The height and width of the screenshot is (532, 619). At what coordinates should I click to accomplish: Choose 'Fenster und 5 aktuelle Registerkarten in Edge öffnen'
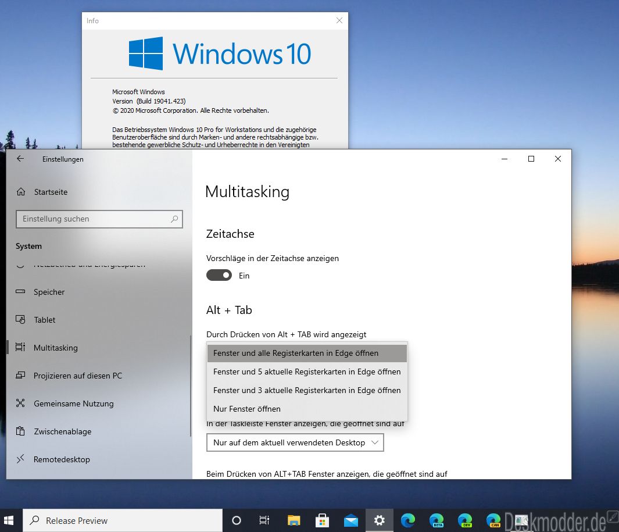(x=307, y=372)
